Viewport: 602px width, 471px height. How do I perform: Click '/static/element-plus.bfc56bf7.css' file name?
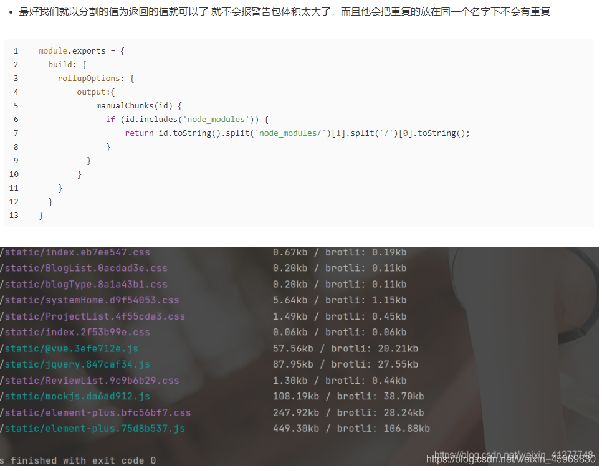95,412
